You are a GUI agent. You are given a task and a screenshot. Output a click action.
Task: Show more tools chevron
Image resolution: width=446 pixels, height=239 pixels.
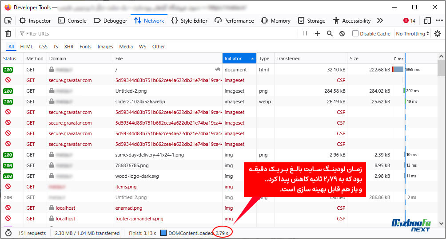point(380,20)
